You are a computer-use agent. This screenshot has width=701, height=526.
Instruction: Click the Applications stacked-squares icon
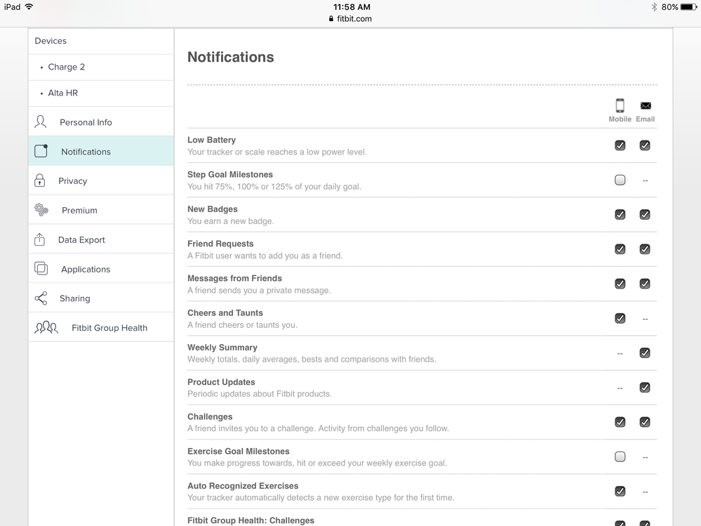[41, 268]
